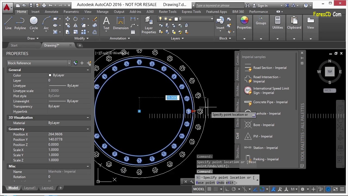Click the Workspace switching gear icon
The width and height of the screenshot is (348, 196).
(302, 189)
